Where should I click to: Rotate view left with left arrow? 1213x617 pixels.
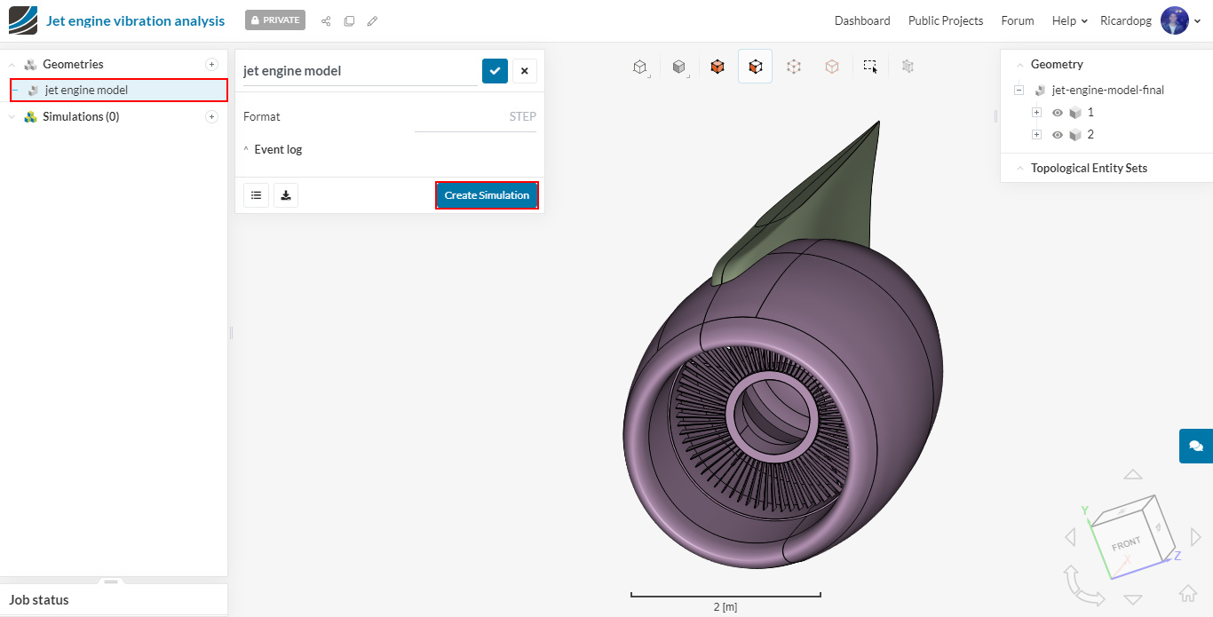[1070, 536]
